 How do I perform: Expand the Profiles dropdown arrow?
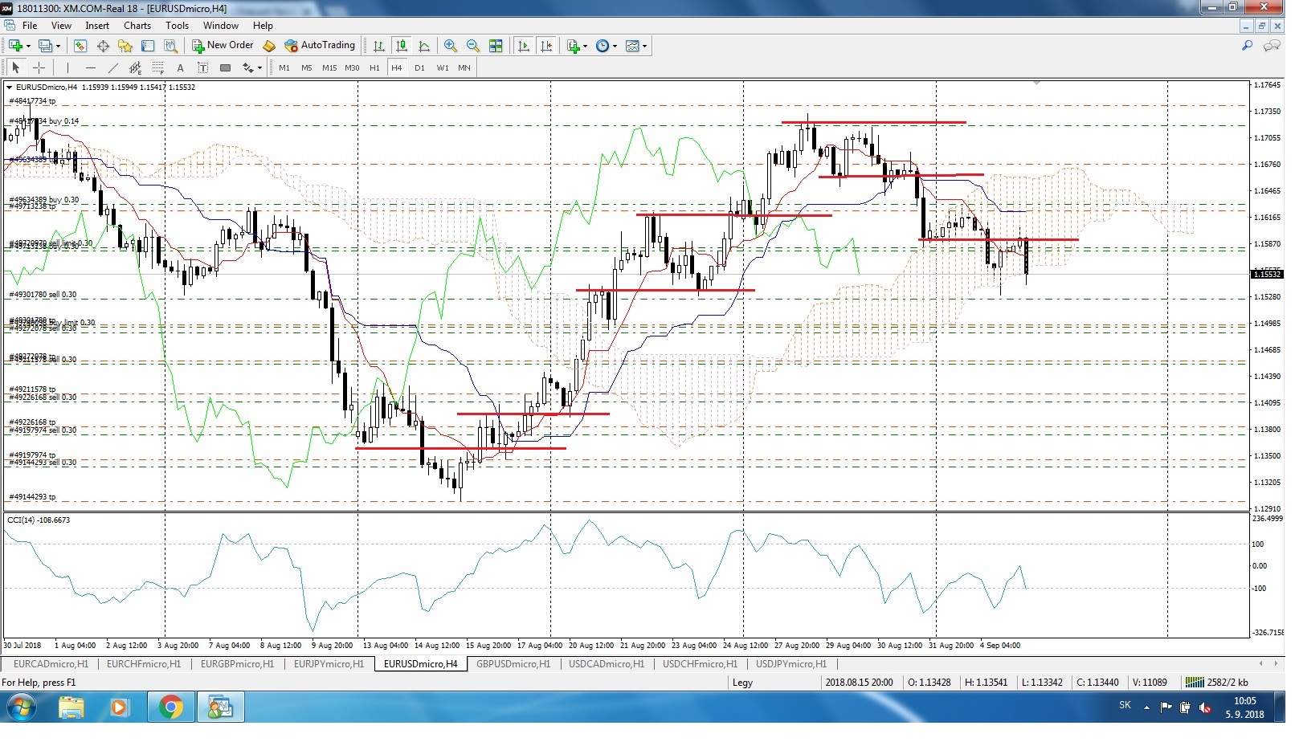[x=58, y=46]
